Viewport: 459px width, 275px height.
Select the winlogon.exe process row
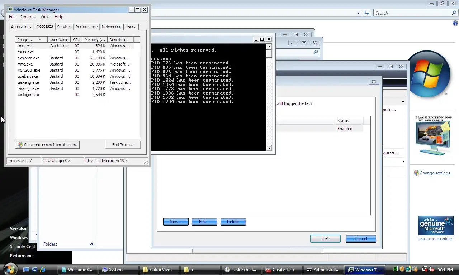[75, 95]
